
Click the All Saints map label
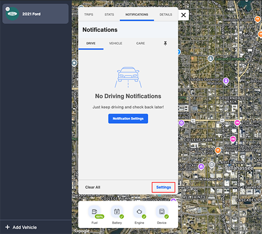pyautogui.click(x=194, y=197)
